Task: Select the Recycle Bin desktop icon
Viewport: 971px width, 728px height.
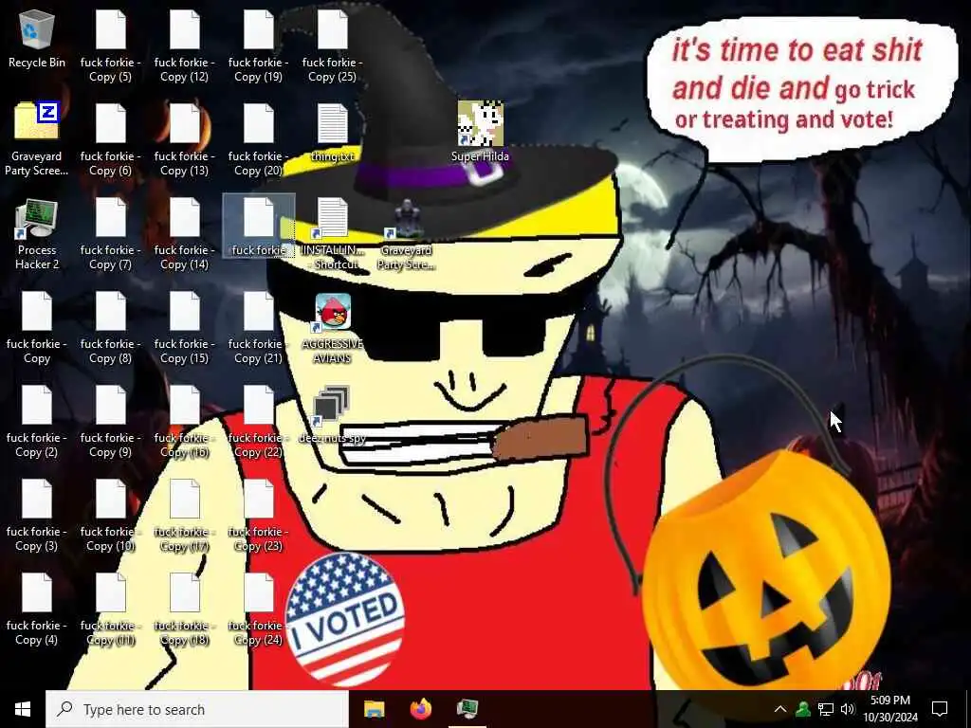Action: [x=37, y=39]
